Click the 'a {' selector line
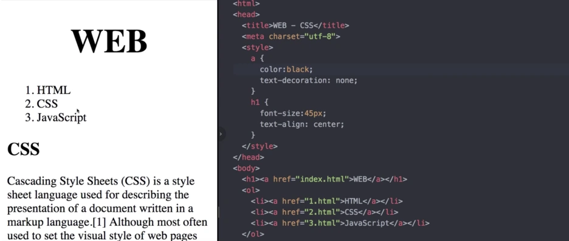 pos(257,58)
